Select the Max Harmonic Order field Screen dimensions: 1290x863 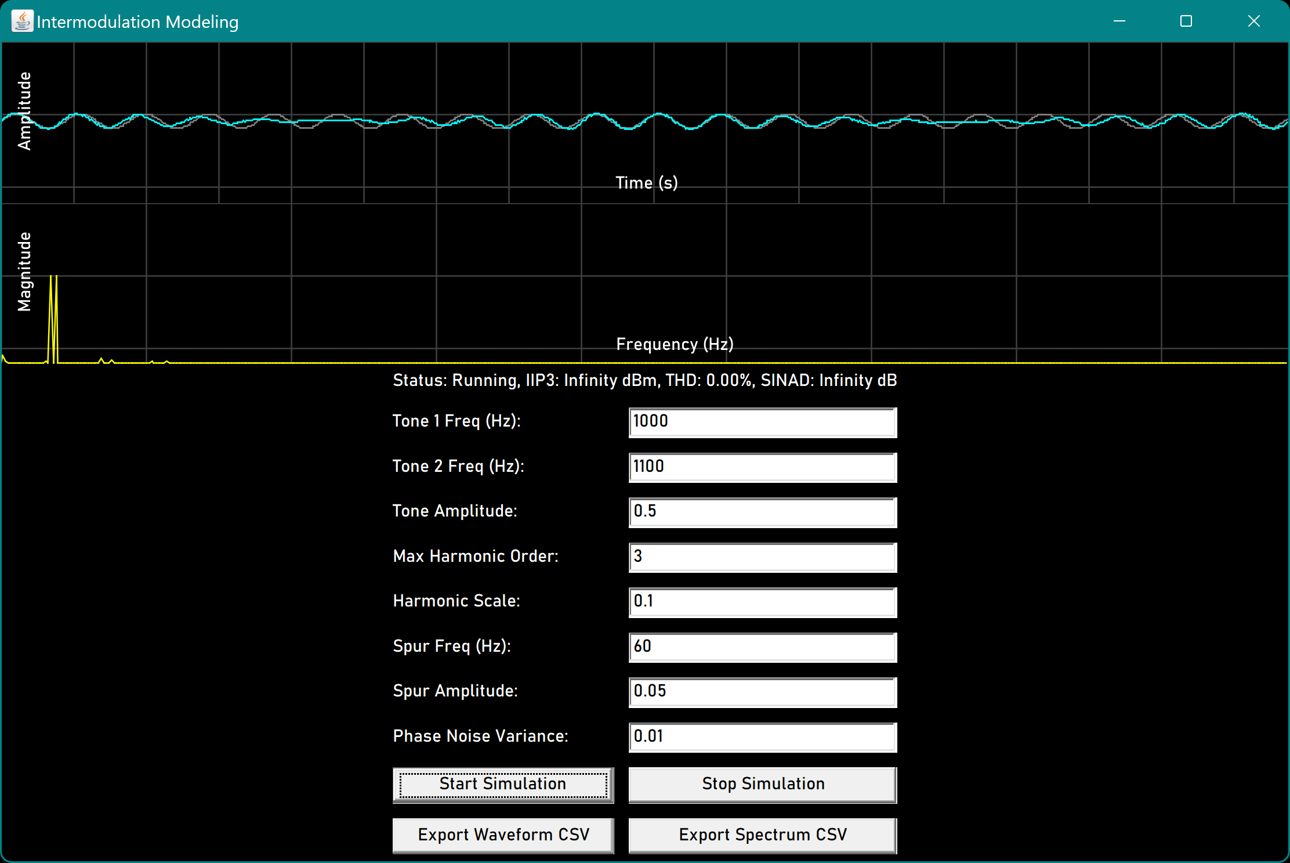click(x=762, y=557)
